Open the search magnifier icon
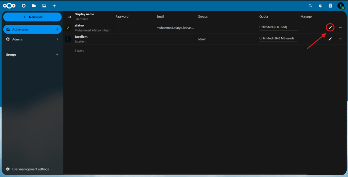 tap(310, 6)
